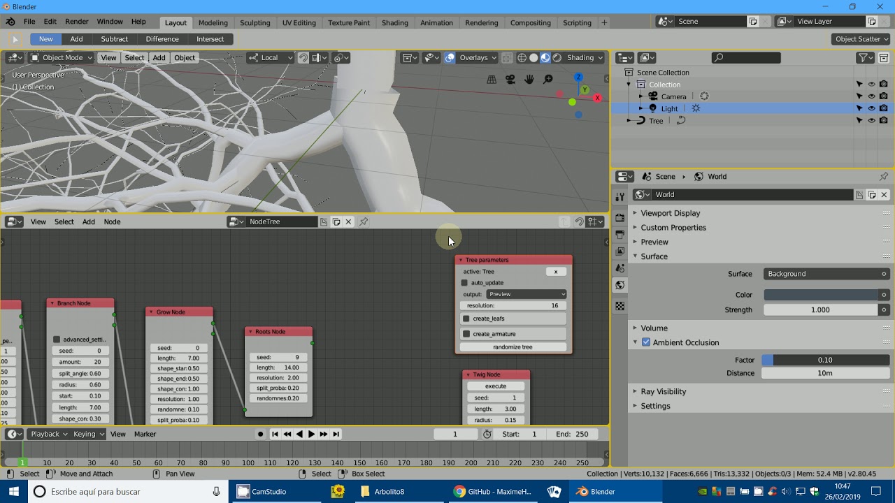This screenshot has width=895, height=503.
Task: Click the pan view hand icon
Action: [529, 80]
